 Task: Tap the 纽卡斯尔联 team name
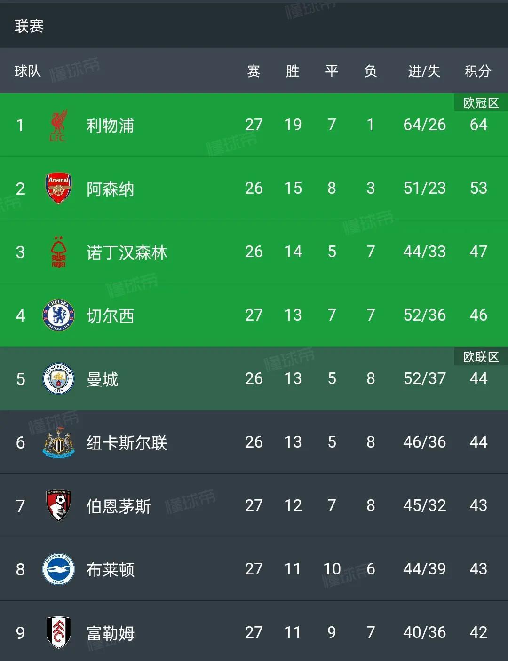(x=127, y=443)
